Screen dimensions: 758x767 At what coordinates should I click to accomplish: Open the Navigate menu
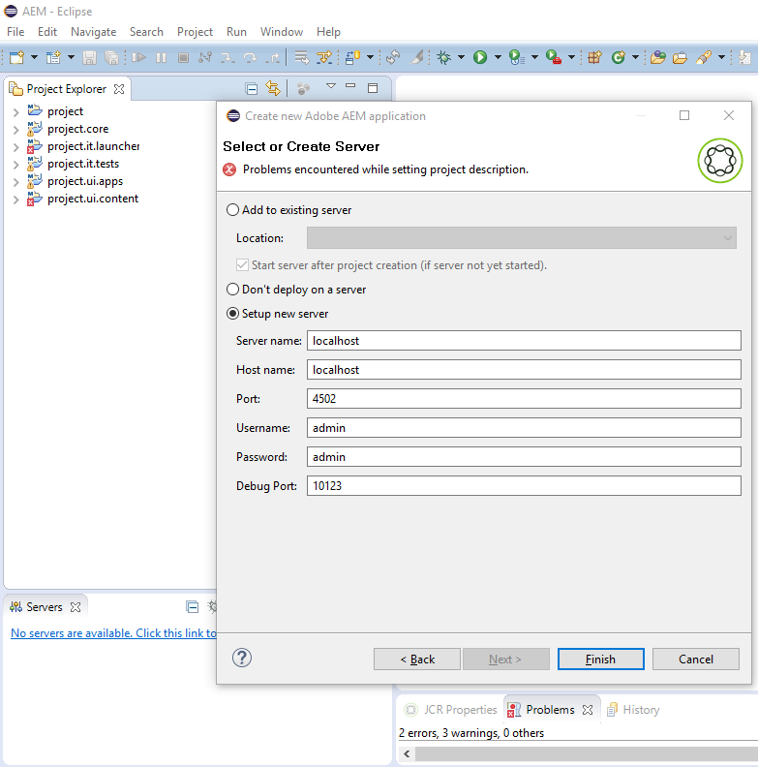click(x=93, y=32)
